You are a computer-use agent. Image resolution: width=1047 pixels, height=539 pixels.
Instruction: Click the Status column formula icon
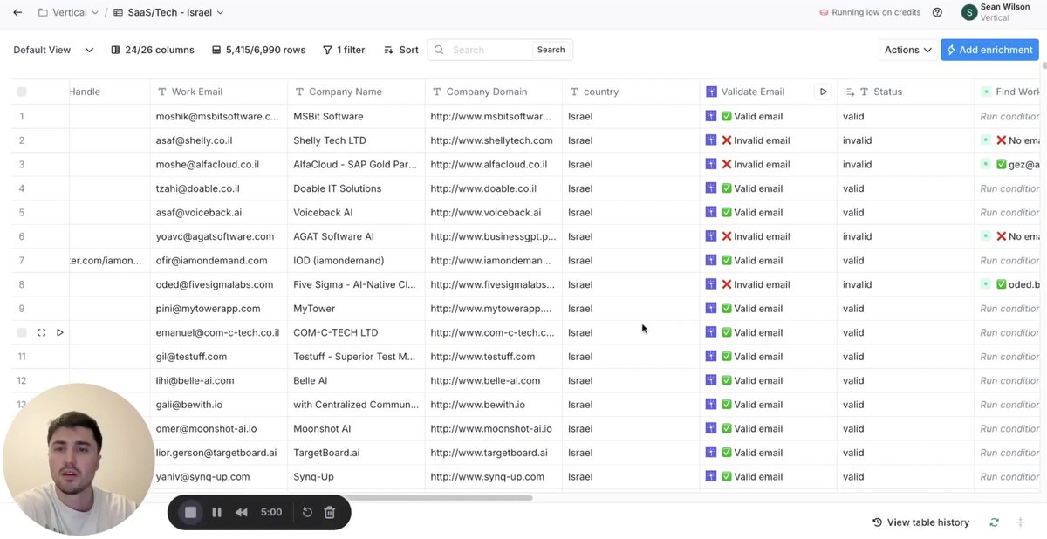point(849,92)
